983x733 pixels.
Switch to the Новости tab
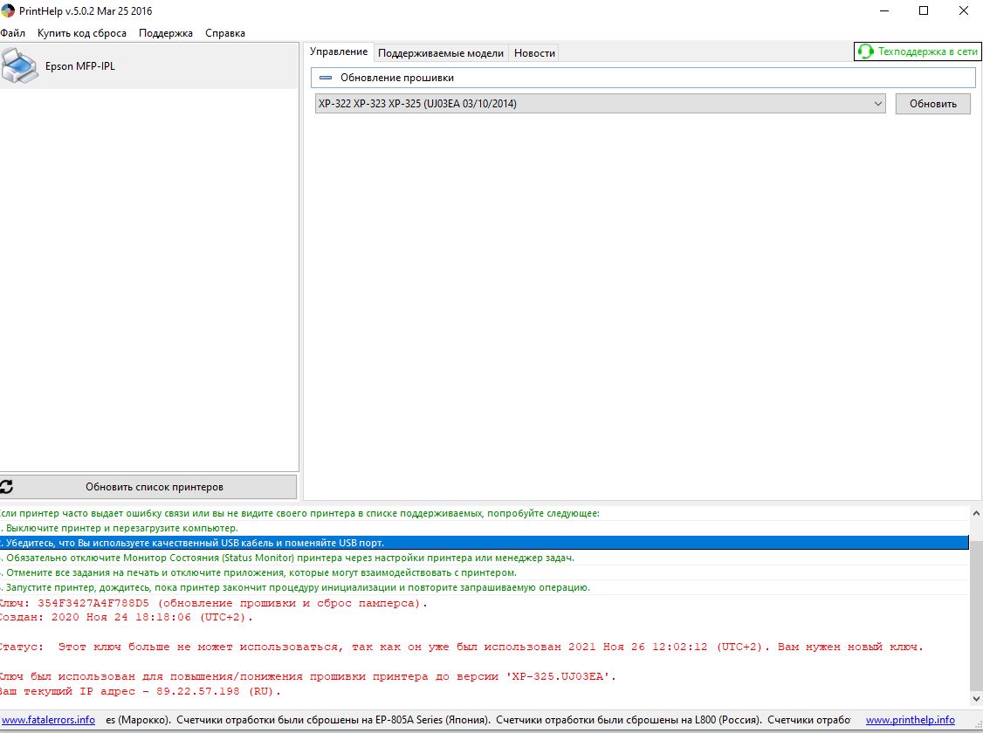534,53
